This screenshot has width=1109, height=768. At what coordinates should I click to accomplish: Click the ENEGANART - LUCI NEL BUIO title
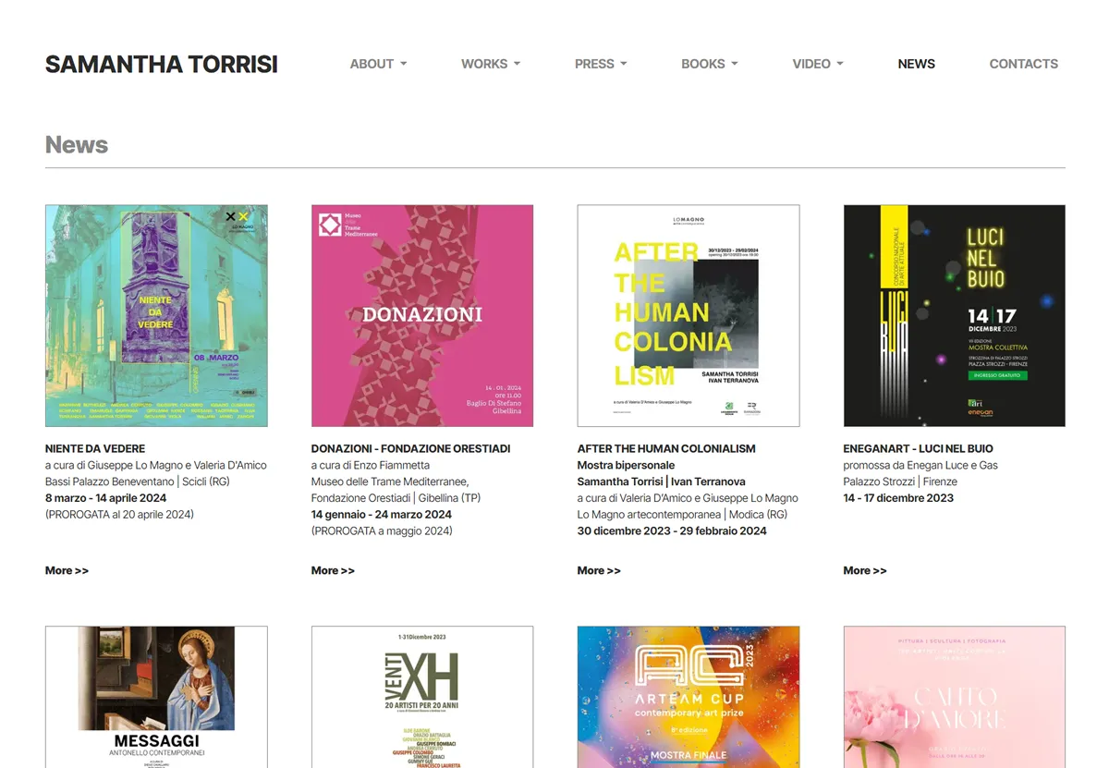click(919, 448)
